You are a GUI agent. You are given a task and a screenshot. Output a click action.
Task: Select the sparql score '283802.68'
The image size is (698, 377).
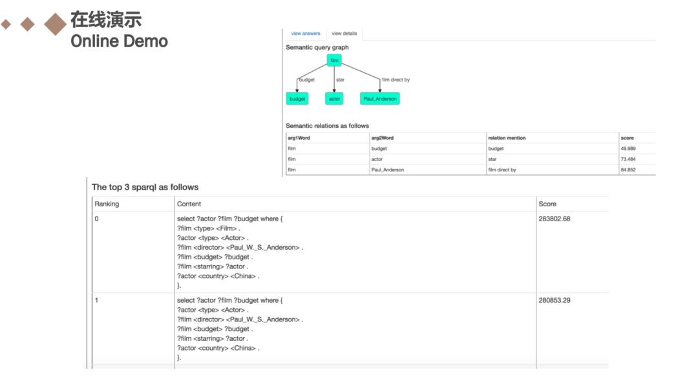click(555, 219)
